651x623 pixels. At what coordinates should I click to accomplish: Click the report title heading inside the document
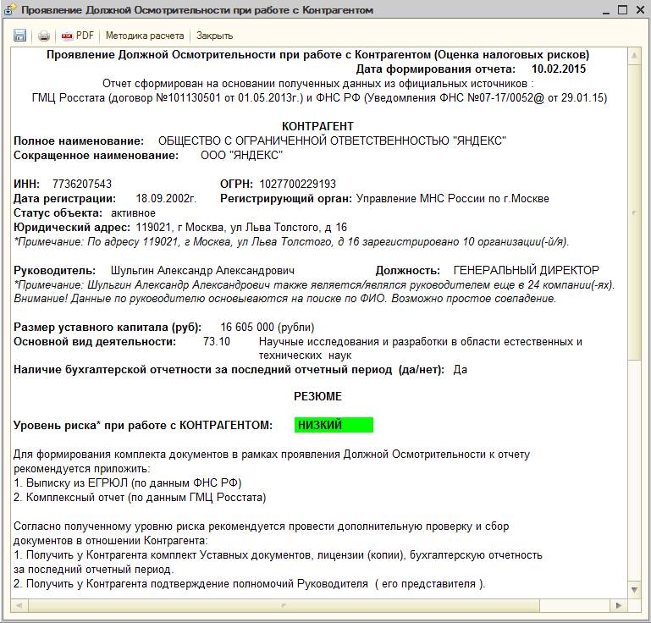coord(317,55)
